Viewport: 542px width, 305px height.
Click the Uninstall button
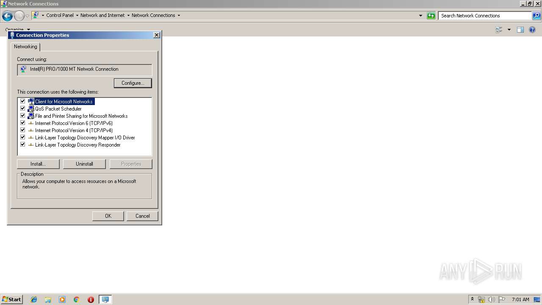(84, 164)
